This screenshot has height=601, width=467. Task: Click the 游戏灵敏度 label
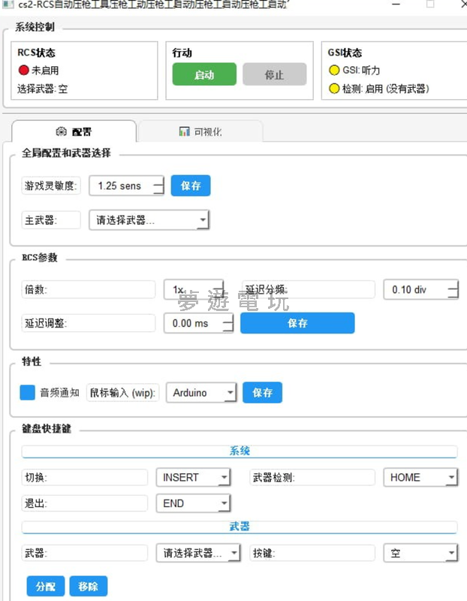point(51,186)
